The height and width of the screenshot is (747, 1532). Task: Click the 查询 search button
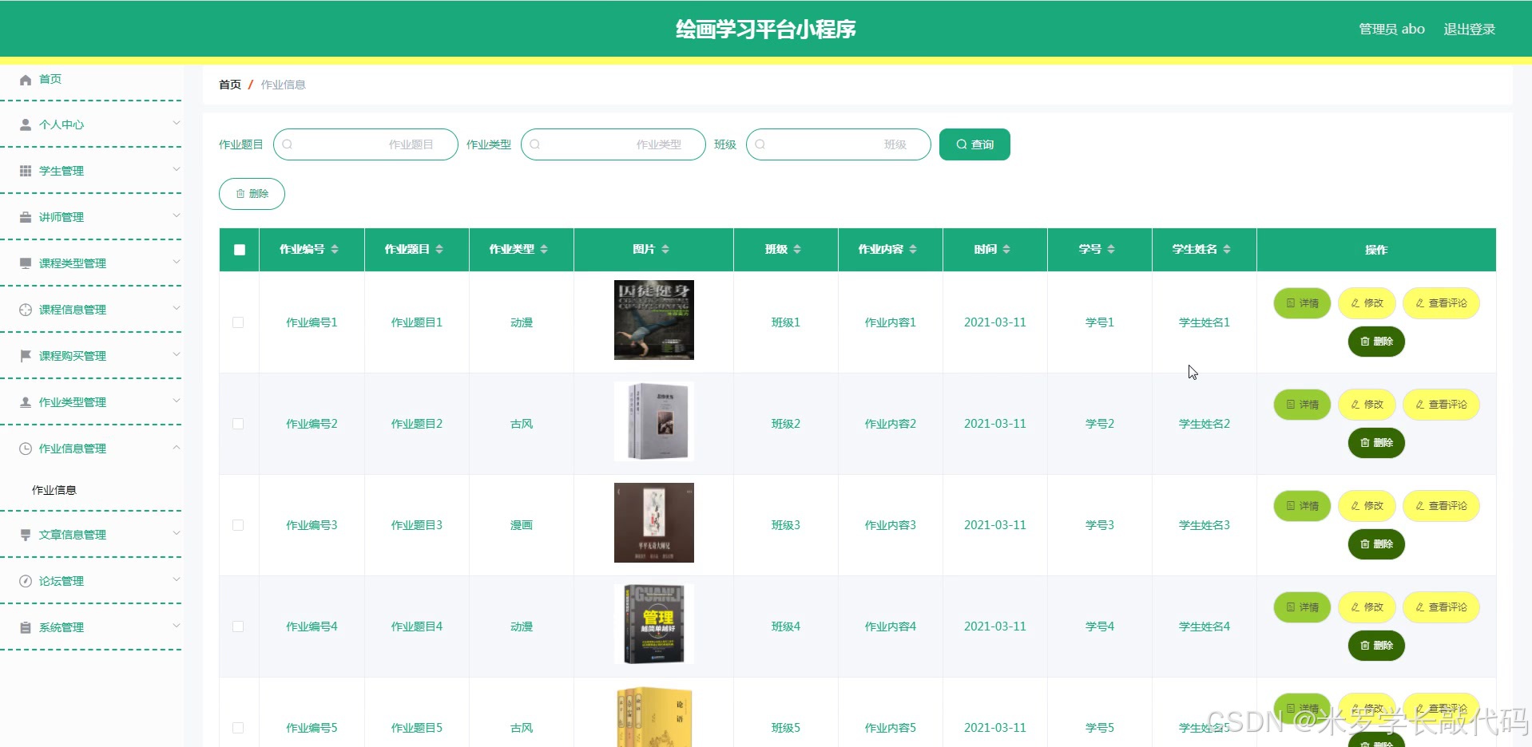coord(974,144)
